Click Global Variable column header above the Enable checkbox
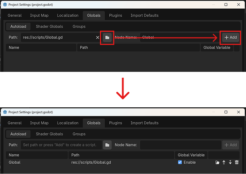Viewport: 246px width, 174px height. point(191,155)
